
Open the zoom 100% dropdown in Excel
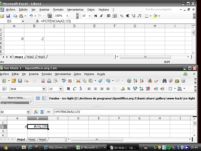pos(67,16)
